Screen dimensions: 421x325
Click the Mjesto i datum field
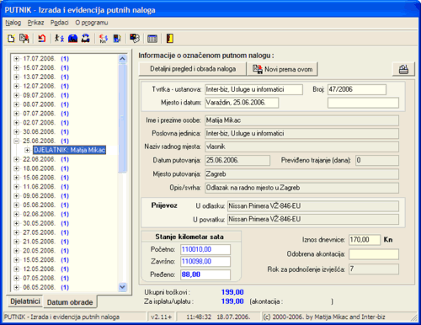tap(242, 103)
